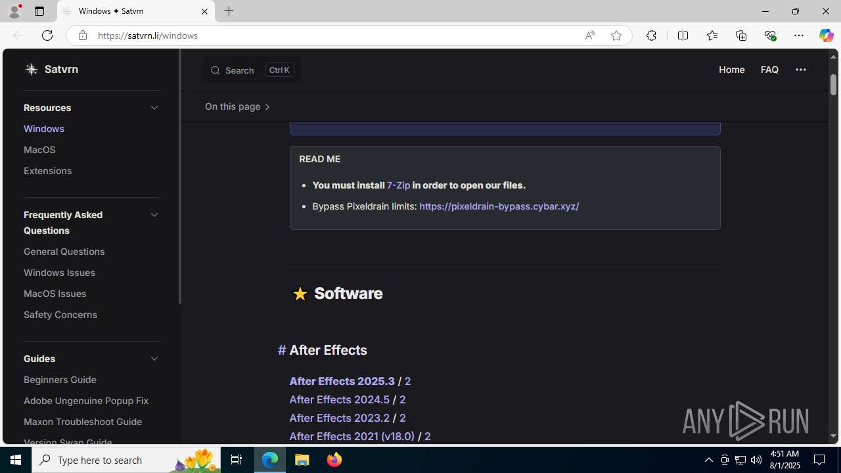Screen dimensions: 841x473
Task: Open Windows Issues page
Action: (x=59, y=273)
